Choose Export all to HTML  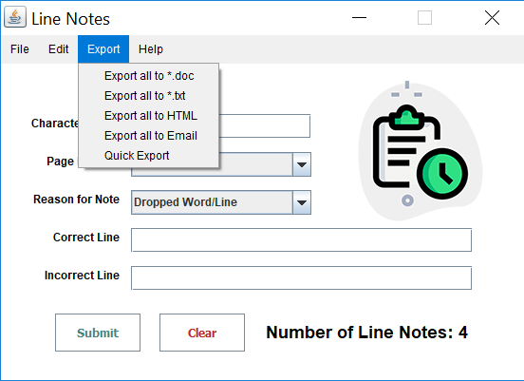pos(149,116)
